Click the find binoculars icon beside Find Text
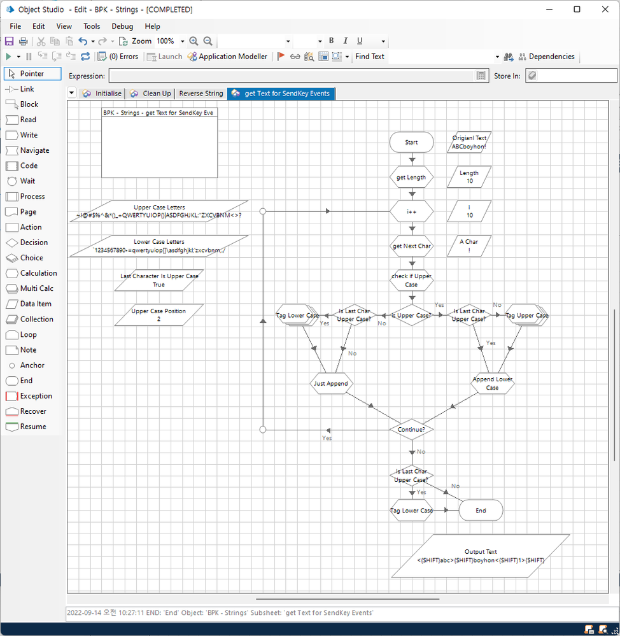The height and width of the screenshot is (636, 620). (x=508, y=57)
